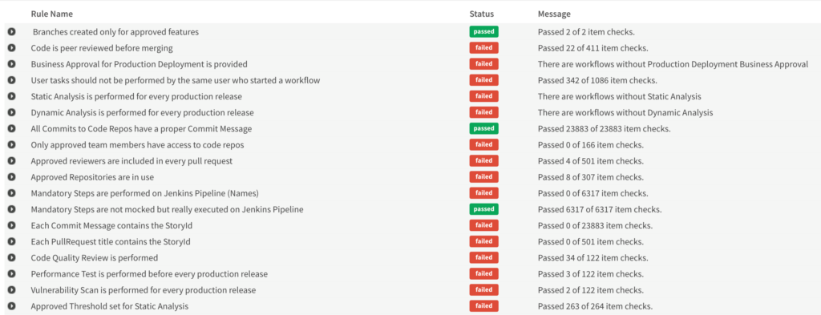Click the Message column header
The height and width of the screenshot is (315, 821).
[554, 14]
